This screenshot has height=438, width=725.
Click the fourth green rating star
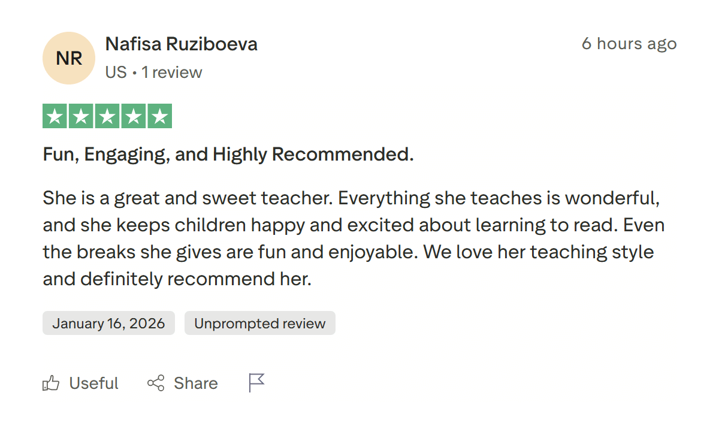(x=133, y=116)
